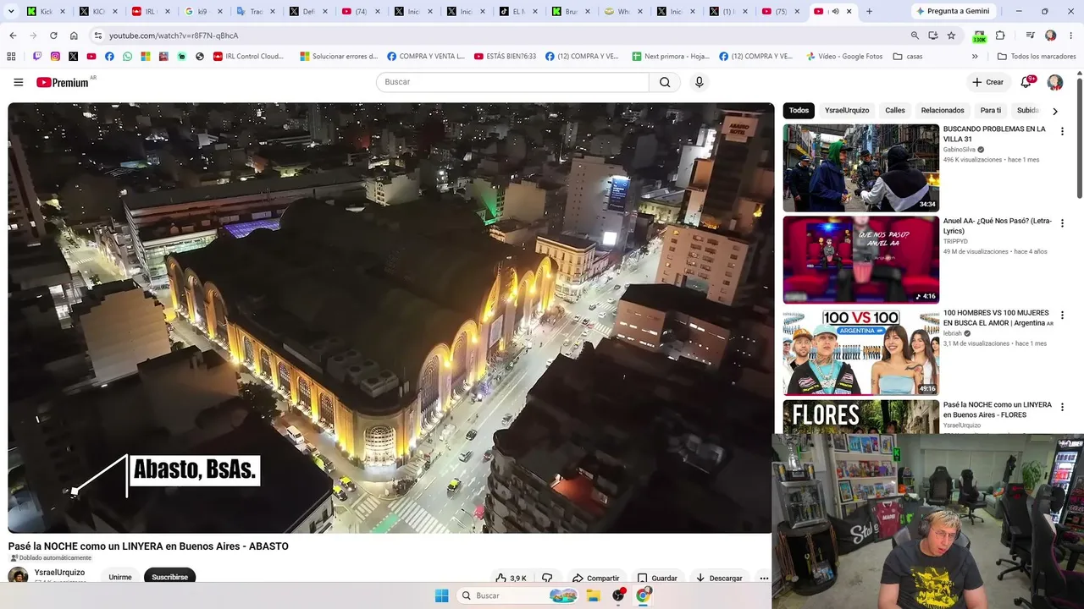
Task: Click Pregunta a Gemini button
Action: [952, 11]
